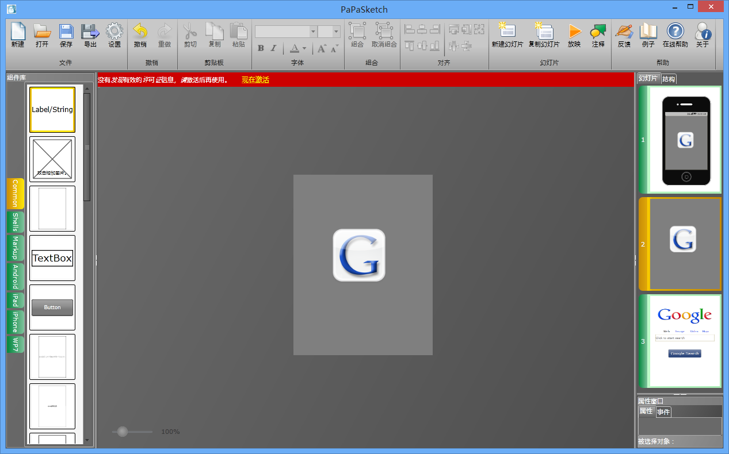This screenshot has height=454, width=729.
Task: Select the image placeholder component
Action: coord(52,159)
